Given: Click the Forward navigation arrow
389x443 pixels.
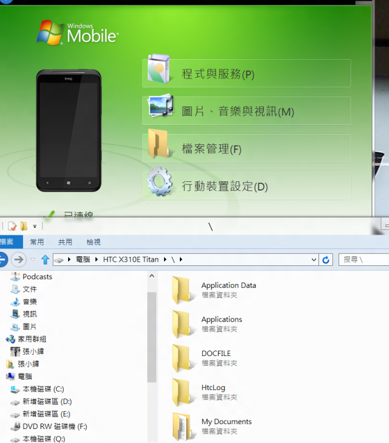Looking at the screenshot, I should (19, 259).
